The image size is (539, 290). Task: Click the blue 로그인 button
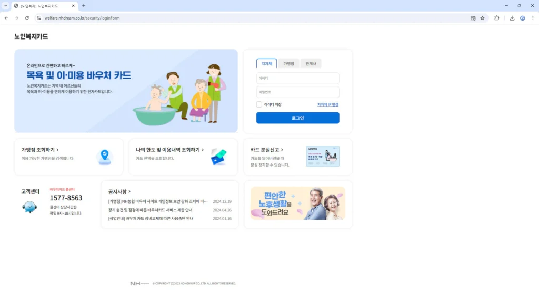298,118
